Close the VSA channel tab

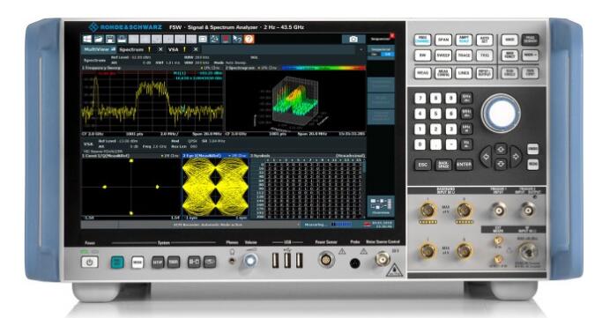196,49
